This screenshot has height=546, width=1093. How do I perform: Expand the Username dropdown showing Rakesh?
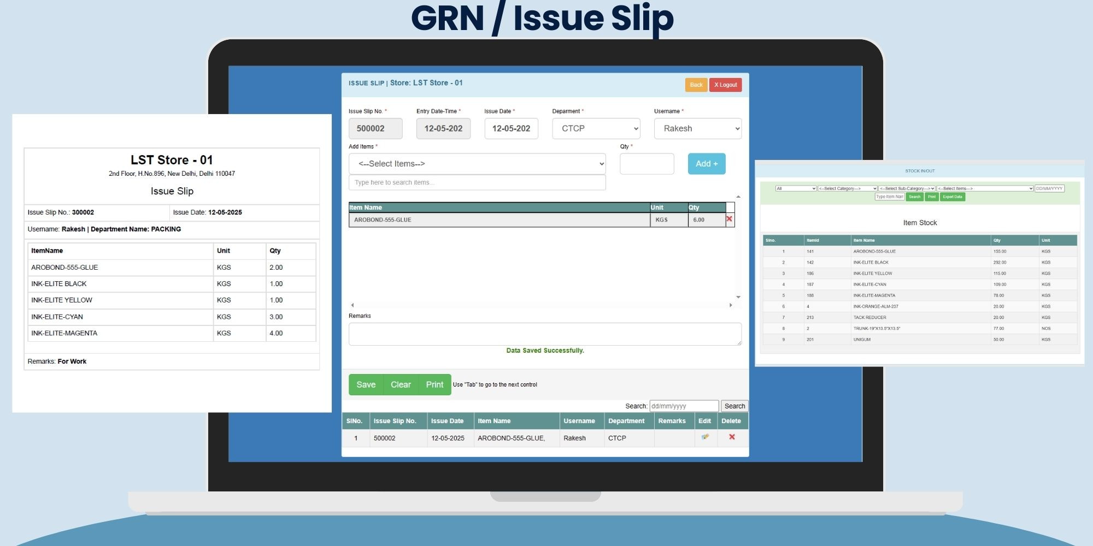pos(697,129)
